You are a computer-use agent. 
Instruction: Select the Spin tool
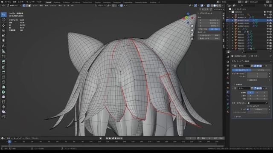[3, 92]
